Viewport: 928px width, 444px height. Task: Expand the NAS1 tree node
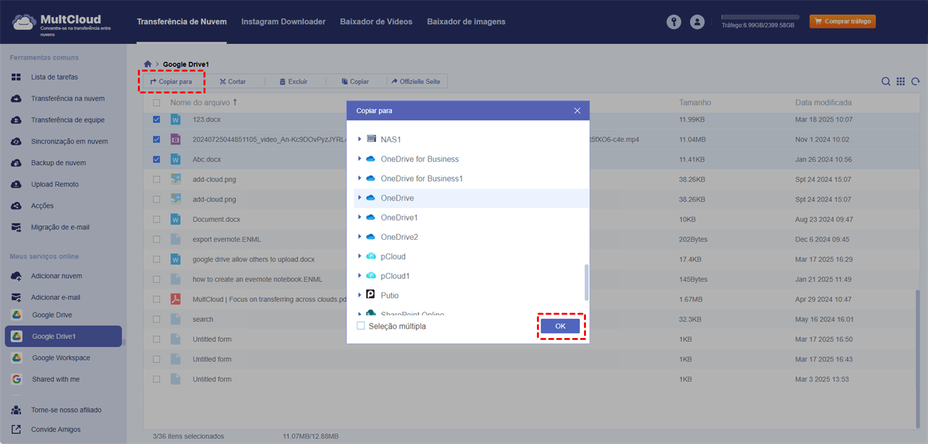(x=360, y=139)
